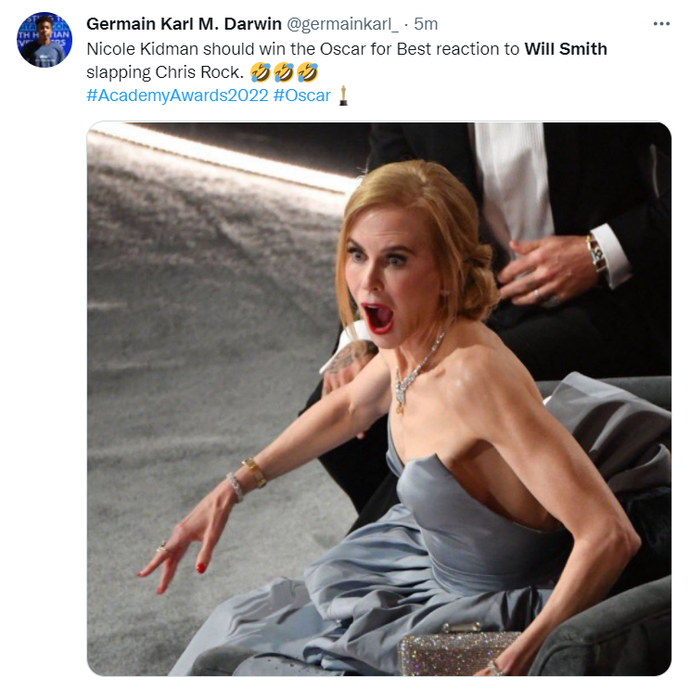Click the 5m tweet timestamp
The height and width of the screenshot is (690, 690).
click(426, 23)
